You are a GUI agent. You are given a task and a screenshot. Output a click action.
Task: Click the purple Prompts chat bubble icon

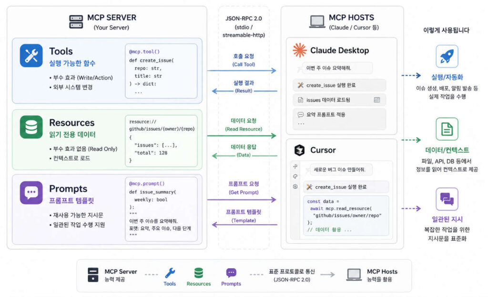(31, 193)
